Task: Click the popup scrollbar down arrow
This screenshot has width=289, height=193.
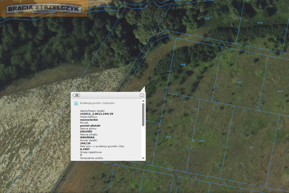Action: tap(143, 158)
